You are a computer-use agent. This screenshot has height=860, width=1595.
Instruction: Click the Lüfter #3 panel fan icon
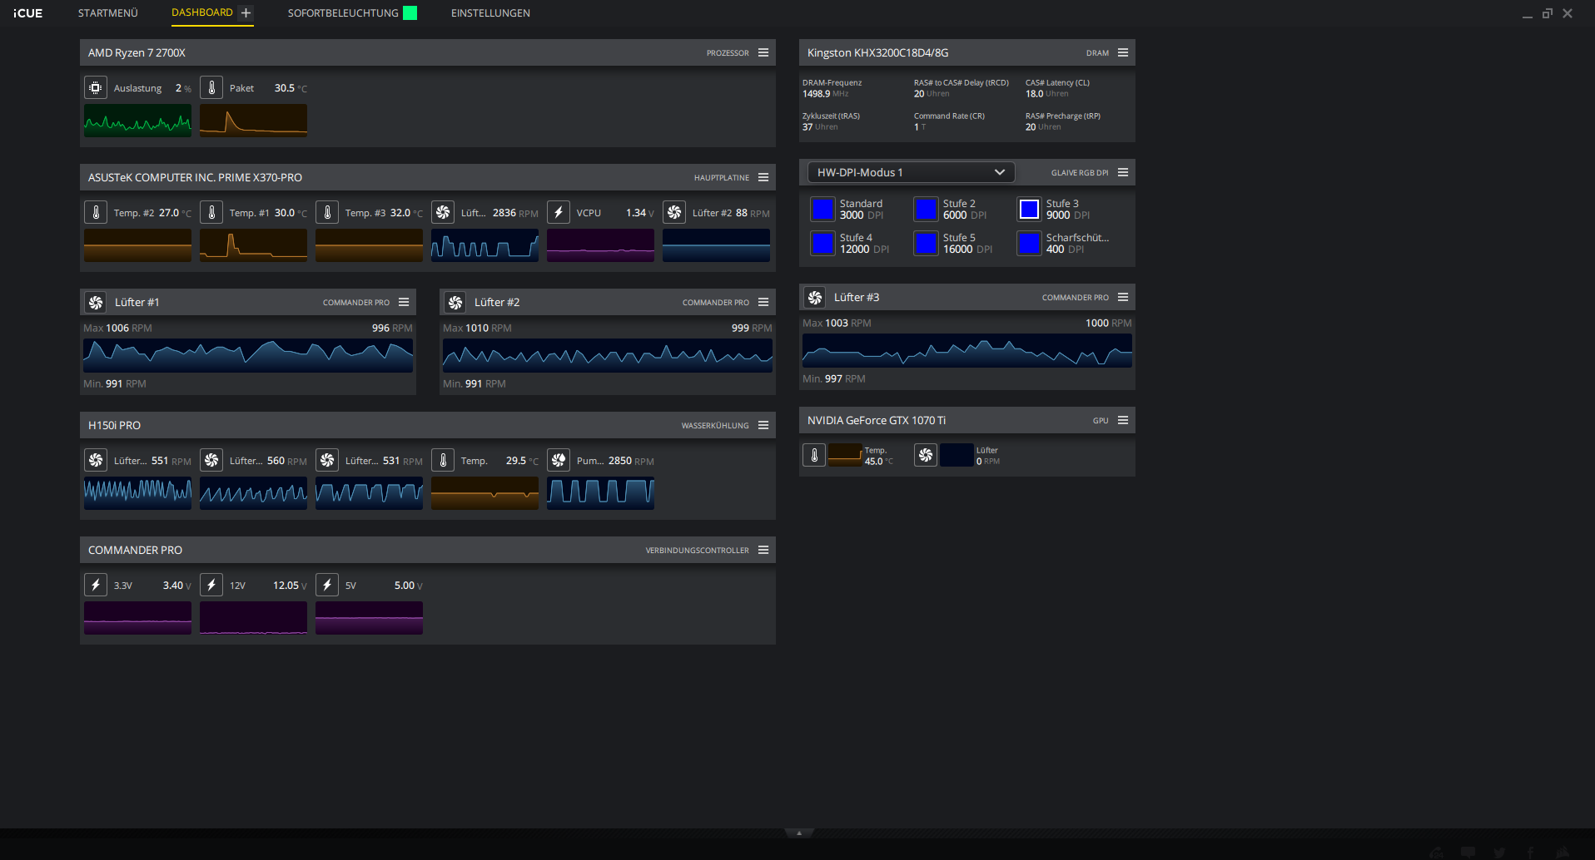(815, 297)
